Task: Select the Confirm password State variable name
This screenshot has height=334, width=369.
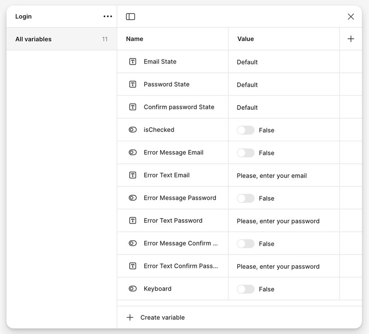Action: pos(179,107)
